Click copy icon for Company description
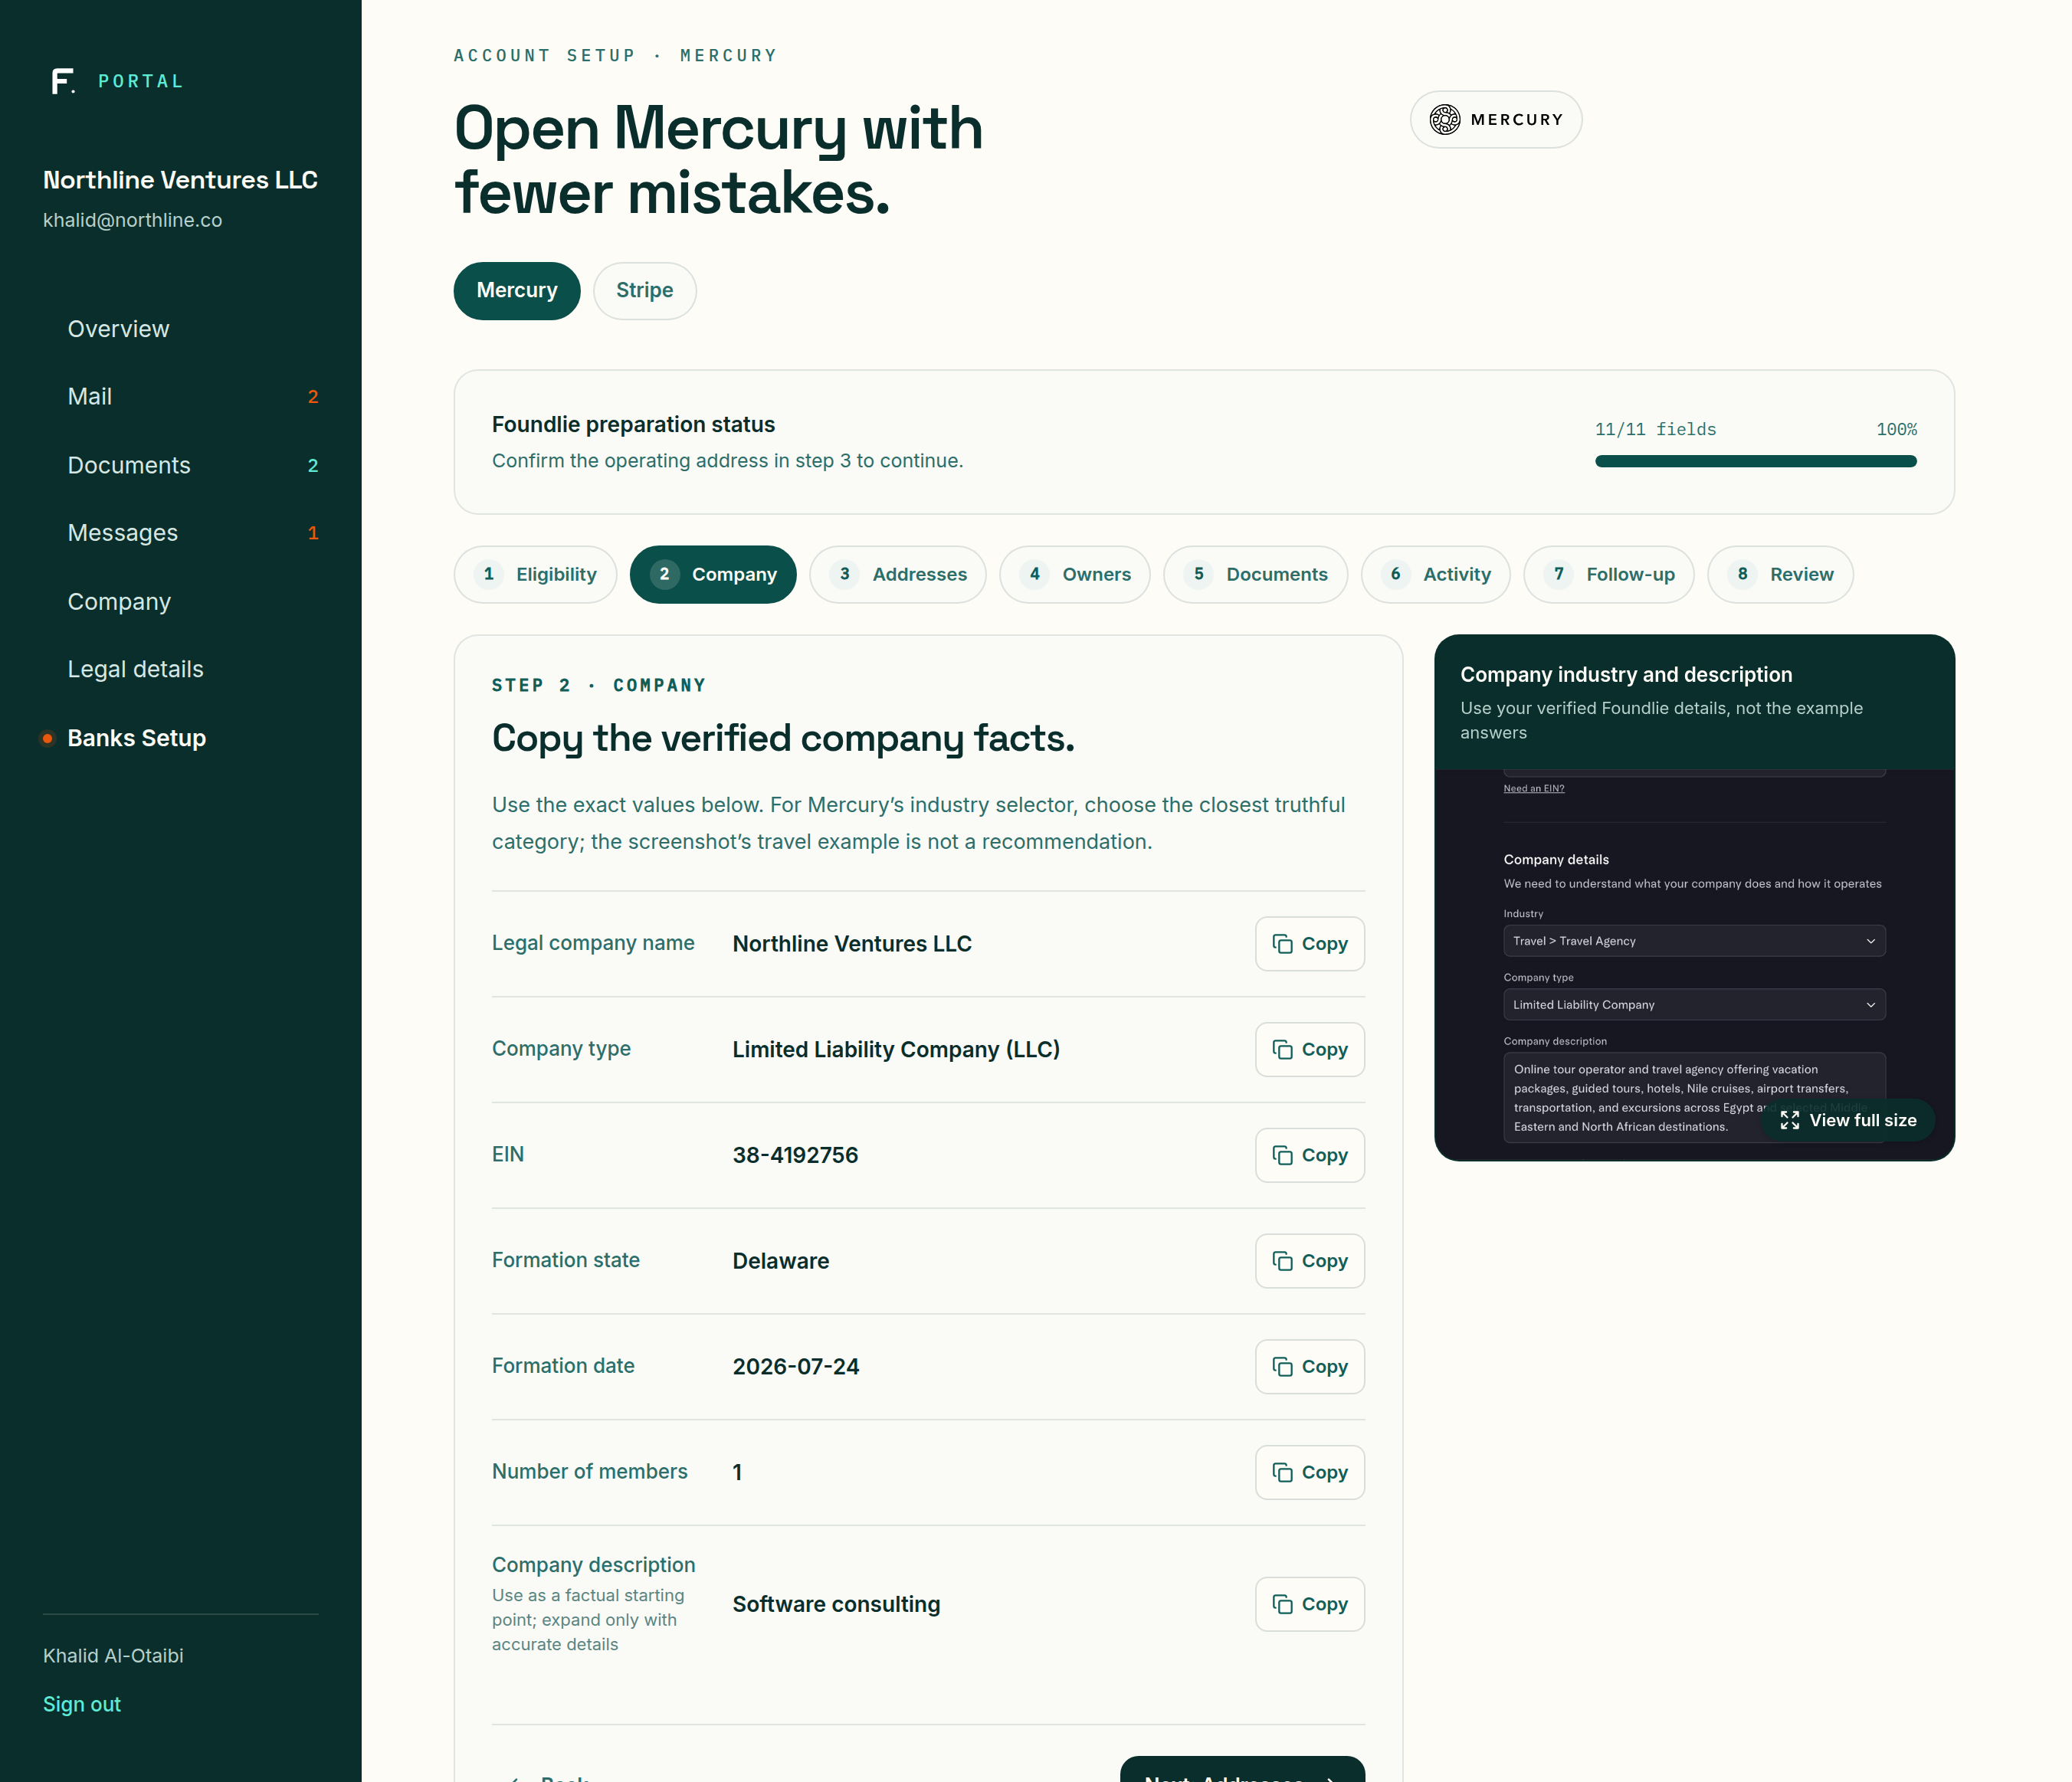The image size is (2072, 1782). [1282, 1604]
